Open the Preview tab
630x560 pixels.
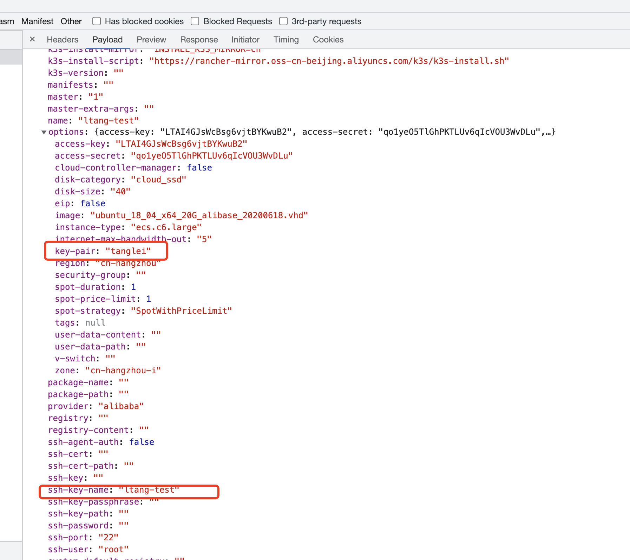pyautogui.click(x=151, y=40)
